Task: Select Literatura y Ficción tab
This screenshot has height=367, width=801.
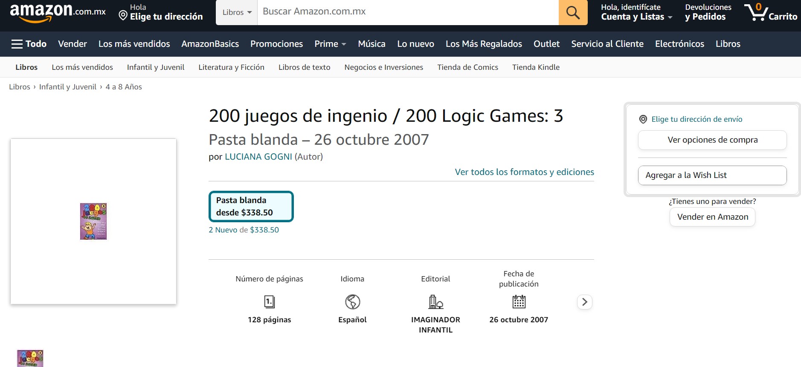Action: pos(231,67)
